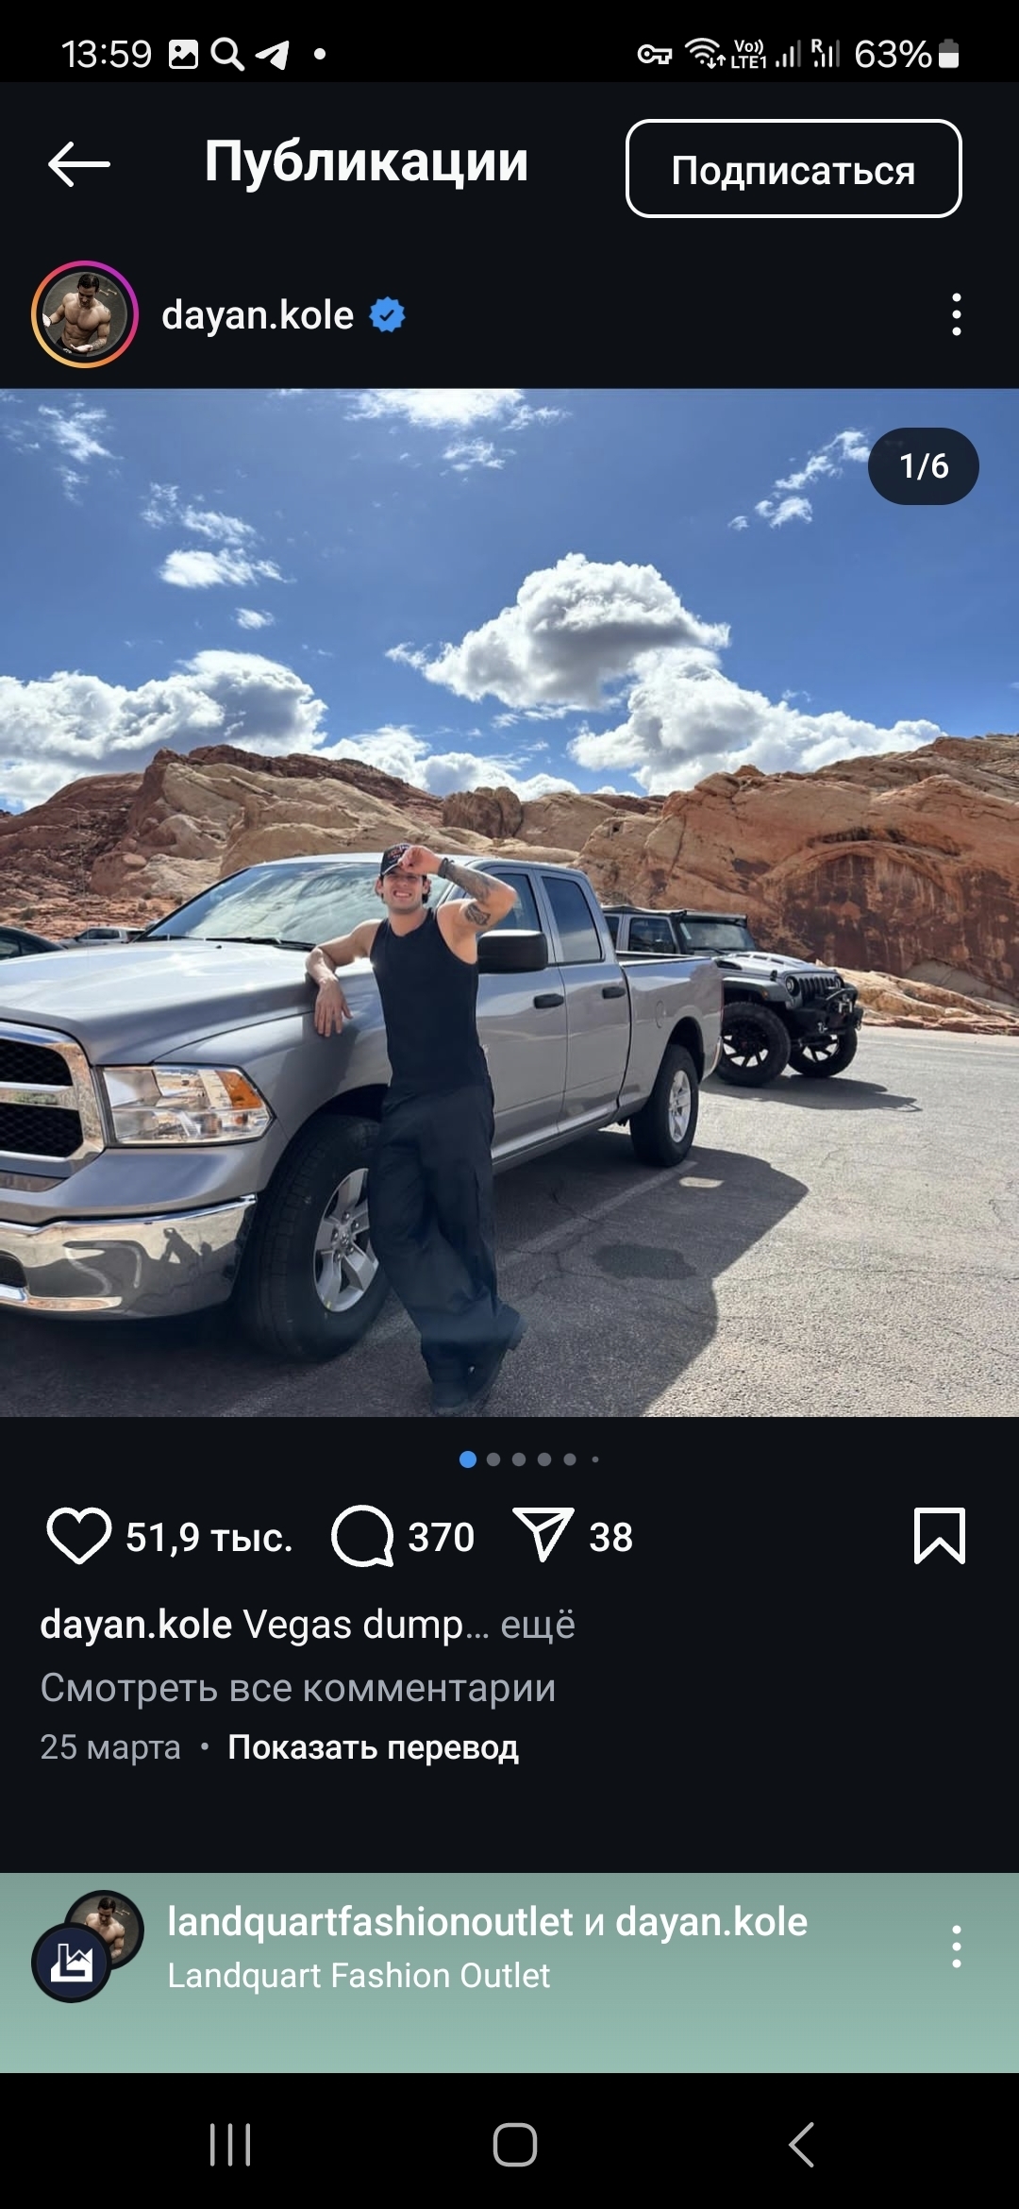Viewport: 1019px width, 2209px height.
Task: Follow the account with Подписаться button
Action: [x=793, y=169]
